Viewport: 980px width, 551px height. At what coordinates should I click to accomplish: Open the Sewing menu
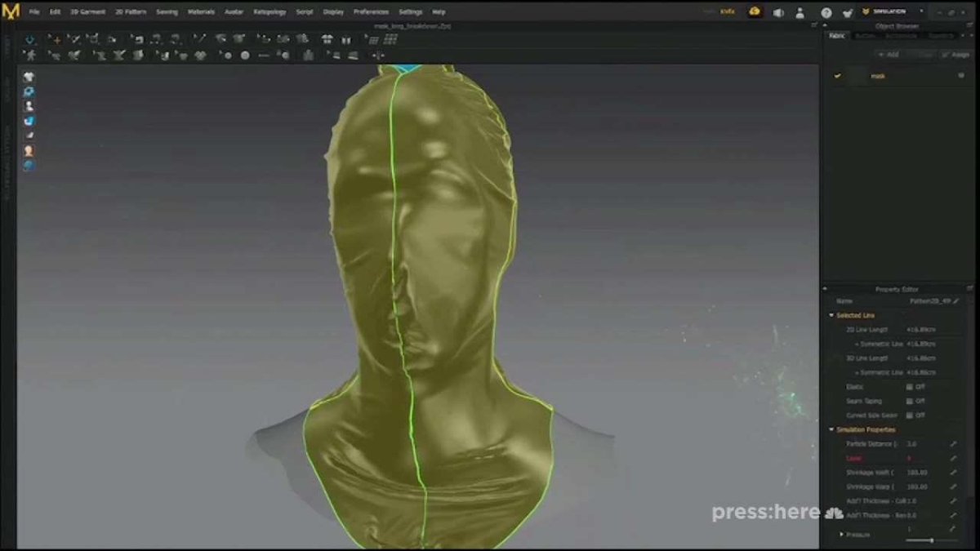pos(167,12)
